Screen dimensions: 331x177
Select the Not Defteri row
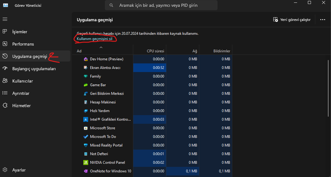tap(152, 154)
